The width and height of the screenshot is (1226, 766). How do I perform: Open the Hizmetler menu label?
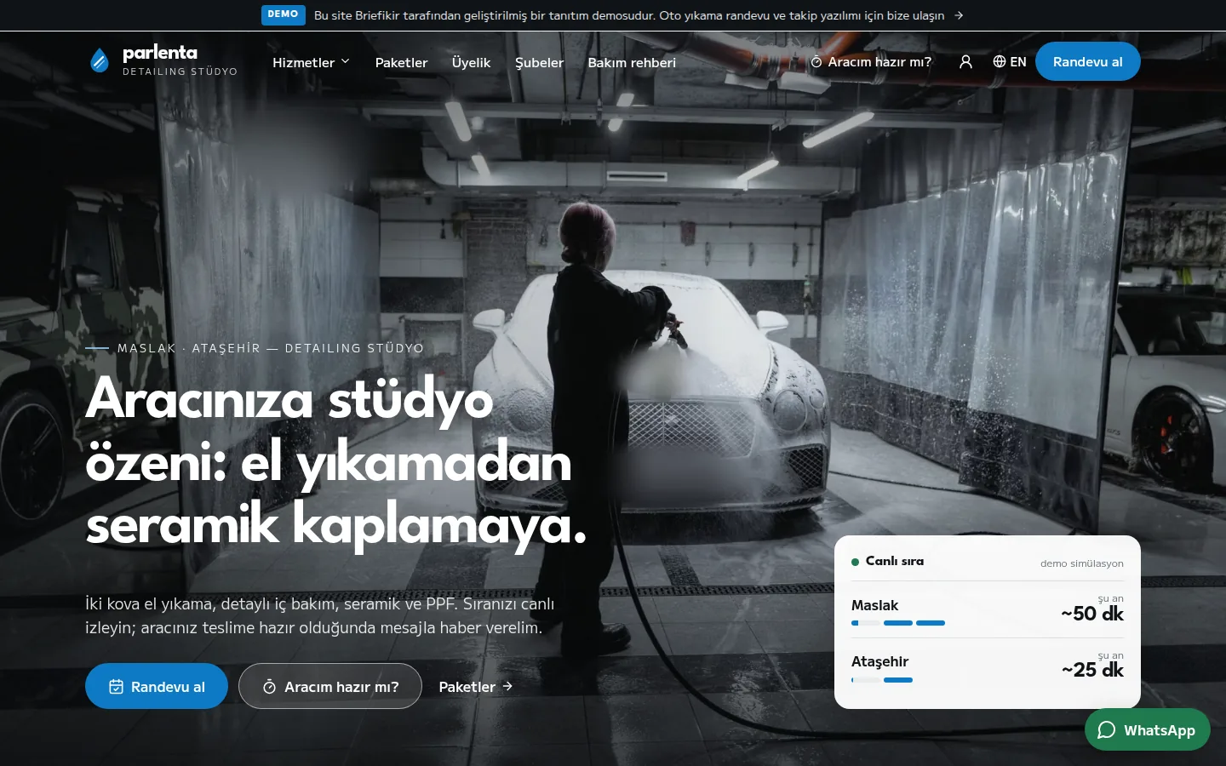tap(303, 62)
